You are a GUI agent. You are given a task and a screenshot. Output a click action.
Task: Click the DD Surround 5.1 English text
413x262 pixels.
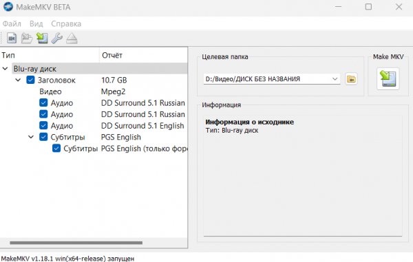(x=142, y=126)
